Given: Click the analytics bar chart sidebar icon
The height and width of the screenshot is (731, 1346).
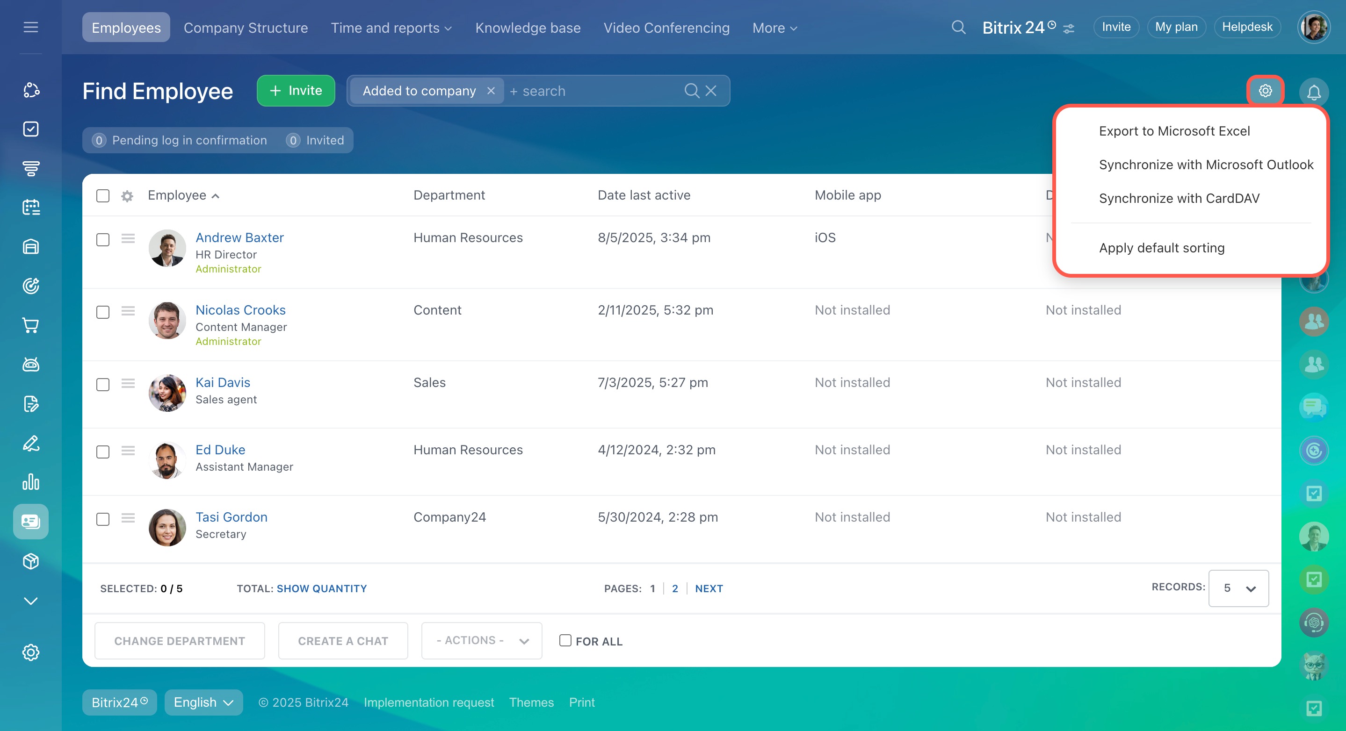Looking at the screenshot, I should (31, 481).
